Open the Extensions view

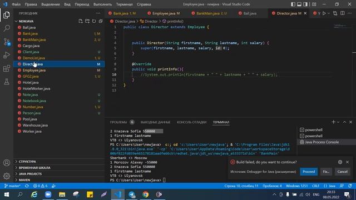[7, 68]
